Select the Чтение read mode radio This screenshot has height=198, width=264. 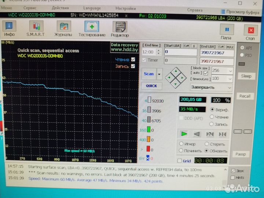point(212,117)
